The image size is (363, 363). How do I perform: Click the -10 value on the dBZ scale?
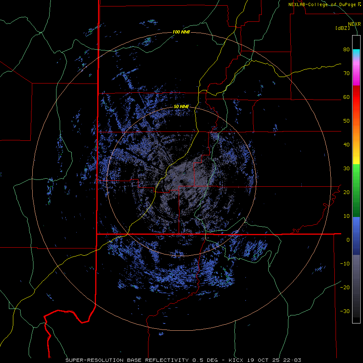point(345,264)
